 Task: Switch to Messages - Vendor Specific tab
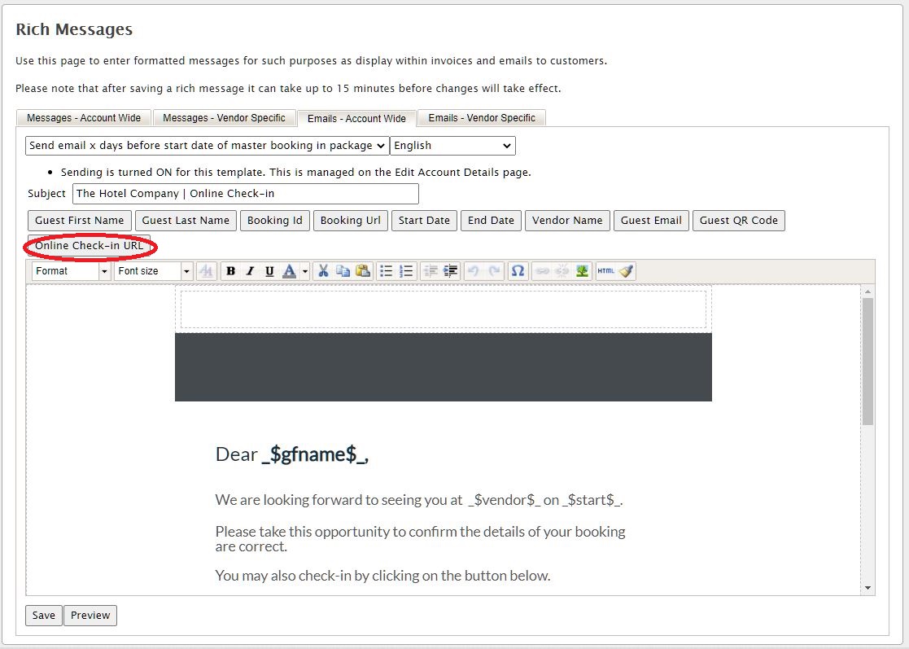click(x=224, y=118)
